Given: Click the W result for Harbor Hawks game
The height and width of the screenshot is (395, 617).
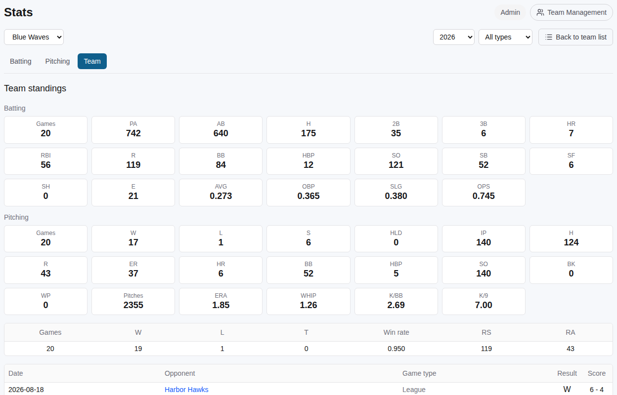Looking at the screenshot, I should coord(567,390).
